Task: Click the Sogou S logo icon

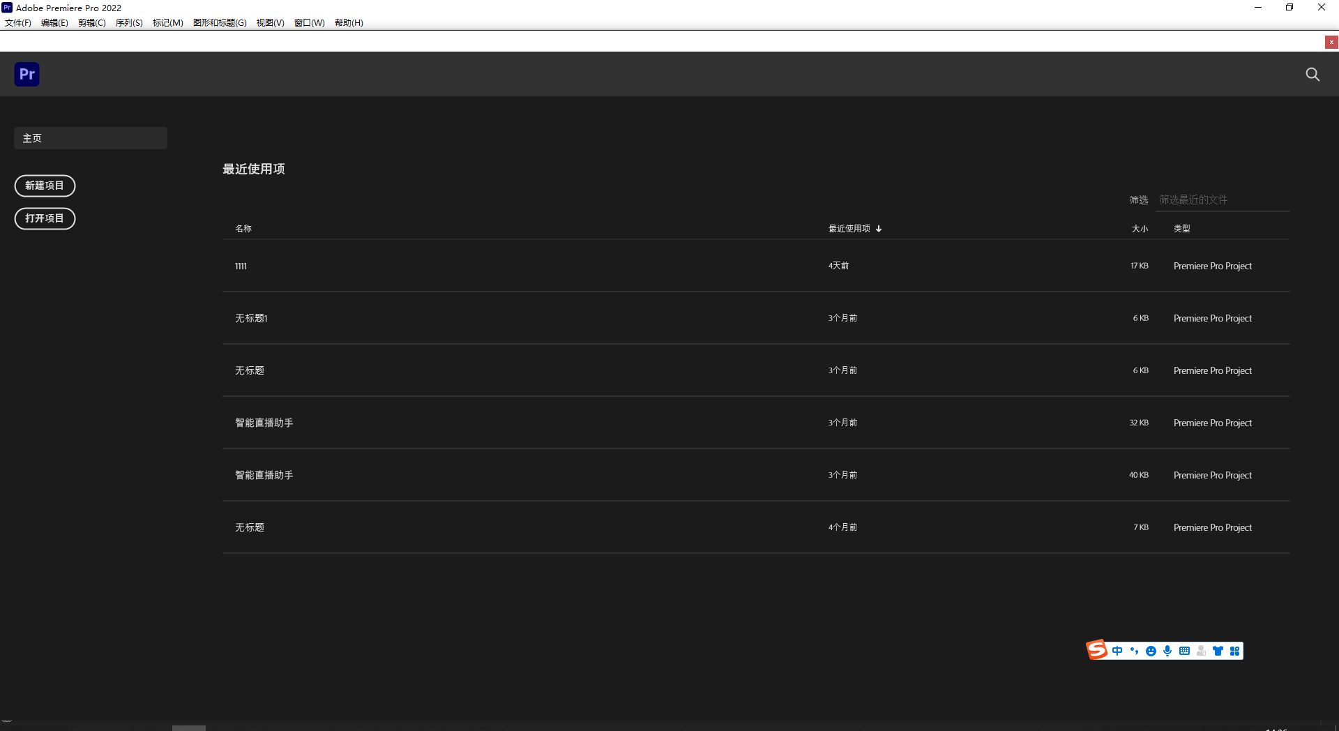Action: tap(1097, 650)
